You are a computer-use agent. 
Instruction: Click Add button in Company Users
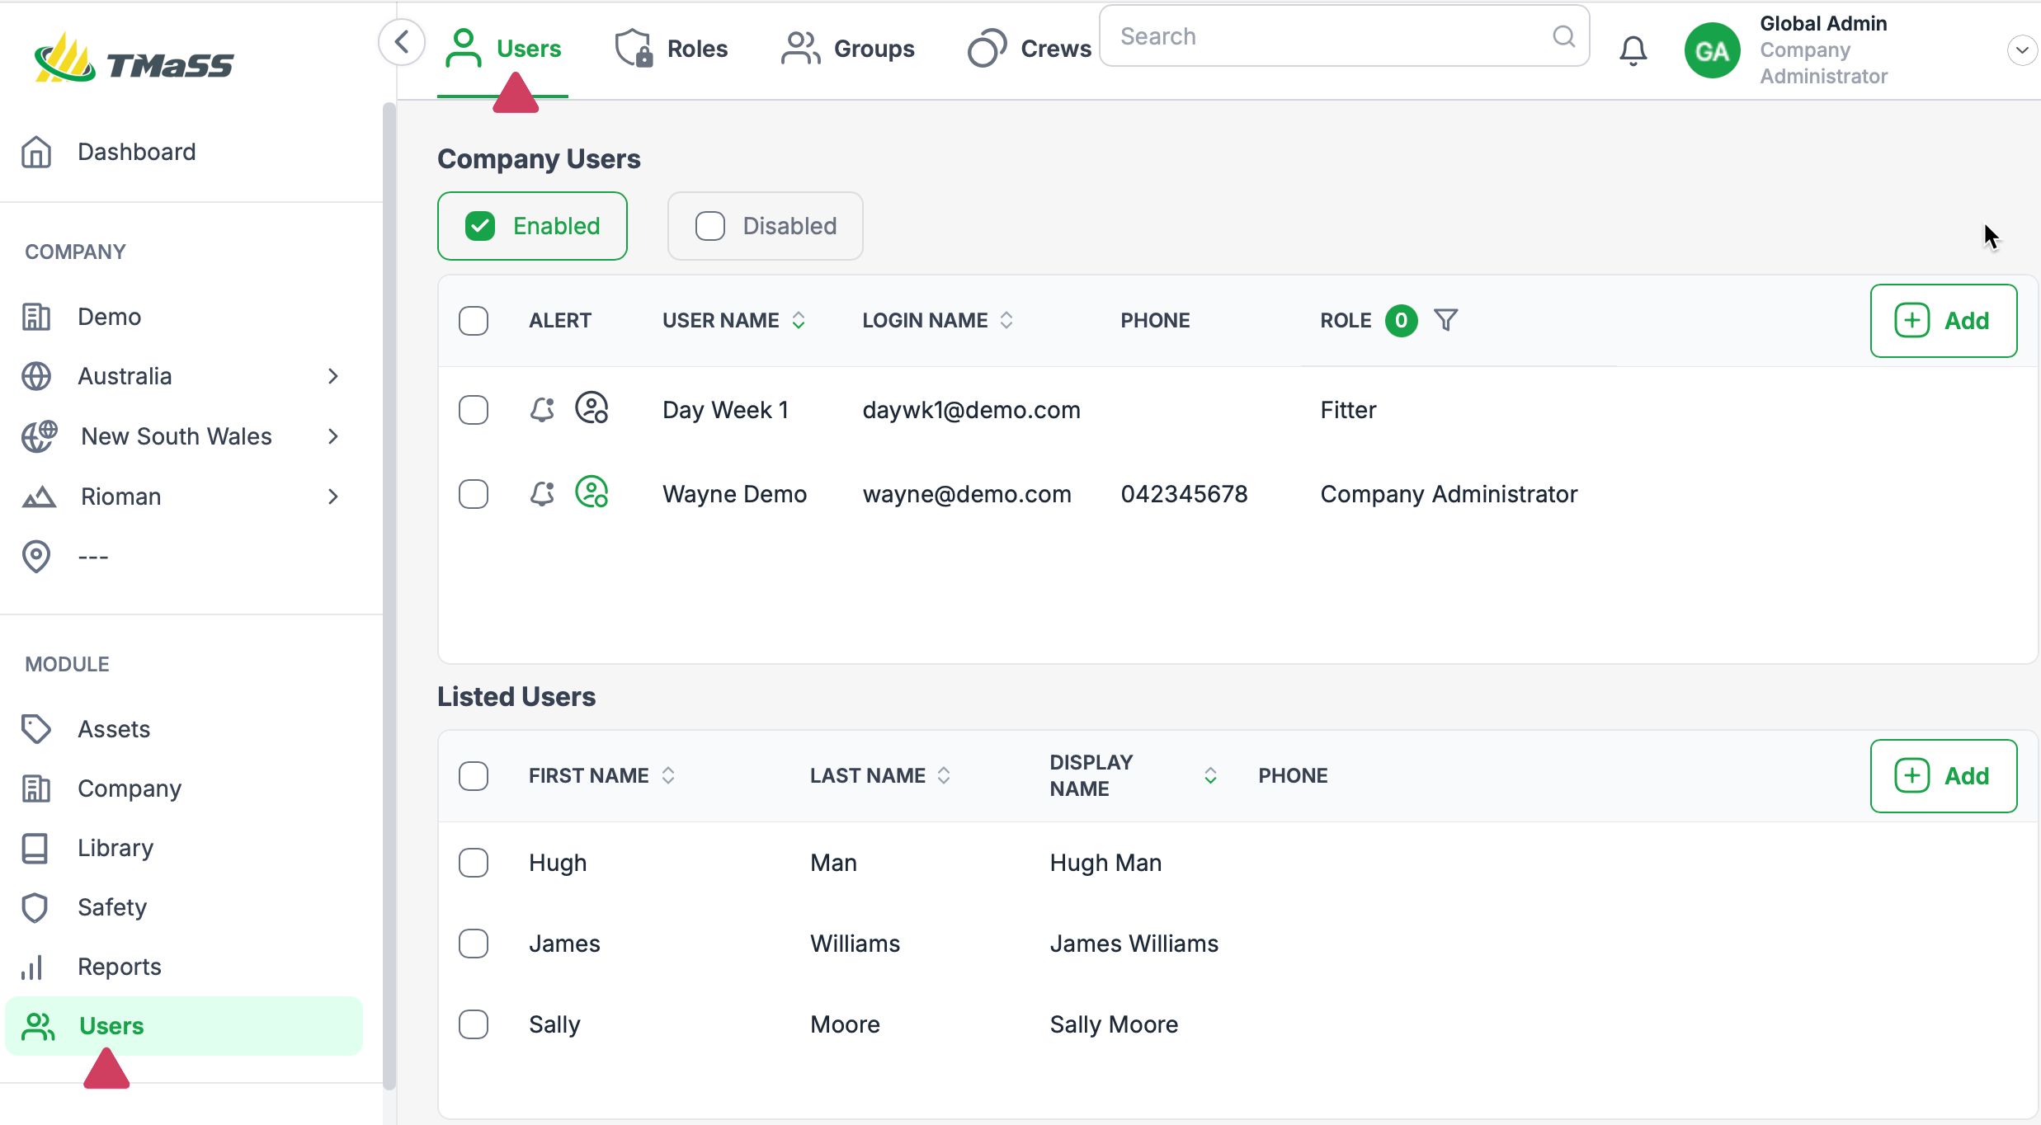[x=1943, y=321]
